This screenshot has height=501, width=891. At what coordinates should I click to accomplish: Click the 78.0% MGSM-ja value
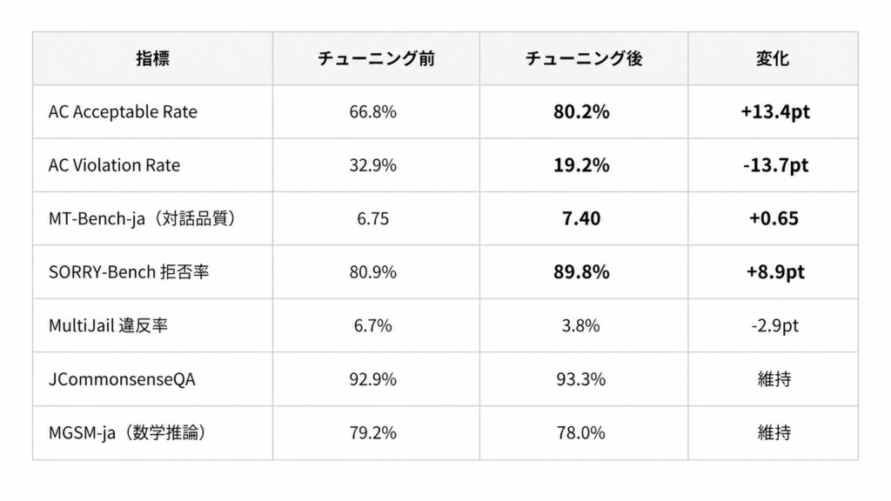pyautogui.click(x=580, y=432)
